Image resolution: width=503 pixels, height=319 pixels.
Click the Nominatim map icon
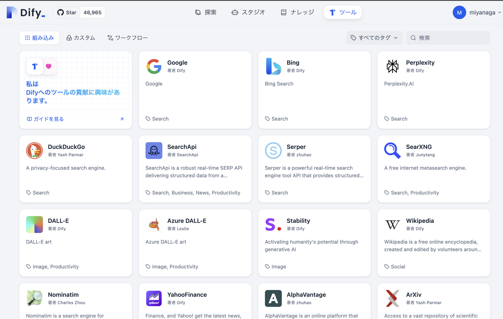click(x=35, y=298)
